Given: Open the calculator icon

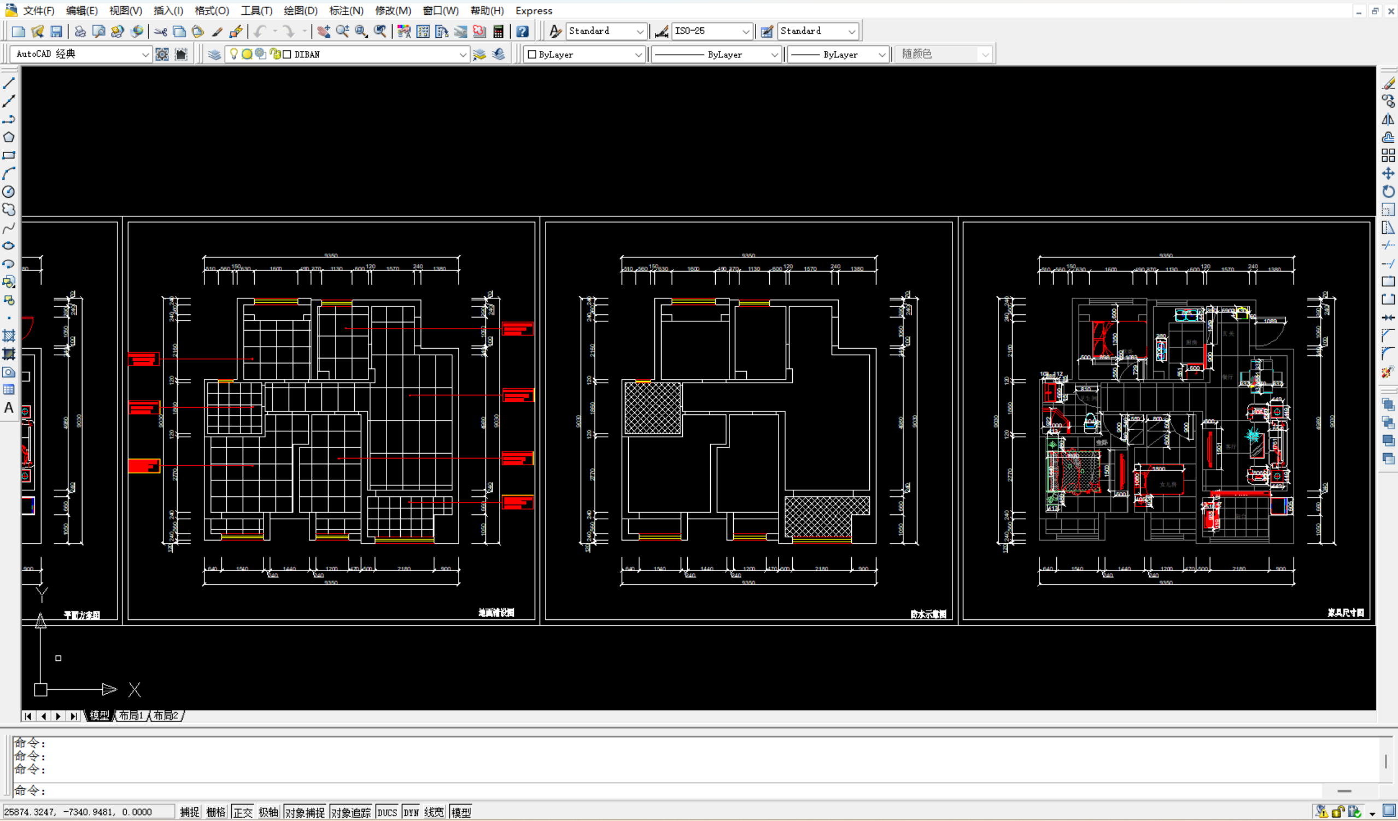Looking at the screenshot, I should tap(498, 32).
